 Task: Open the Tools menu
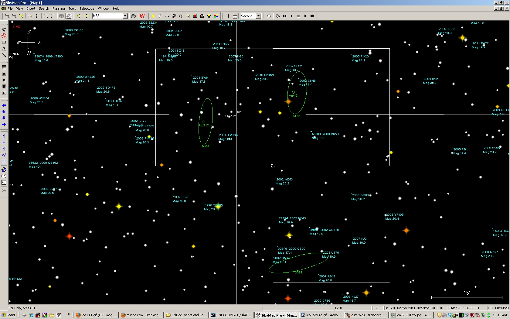pyautogui.click(x=72, y=9)
